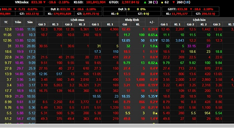Click ceiling price 10.45 in the 9.77 row
Viewport: 234px width, 128px height.
tap(19, 63)
